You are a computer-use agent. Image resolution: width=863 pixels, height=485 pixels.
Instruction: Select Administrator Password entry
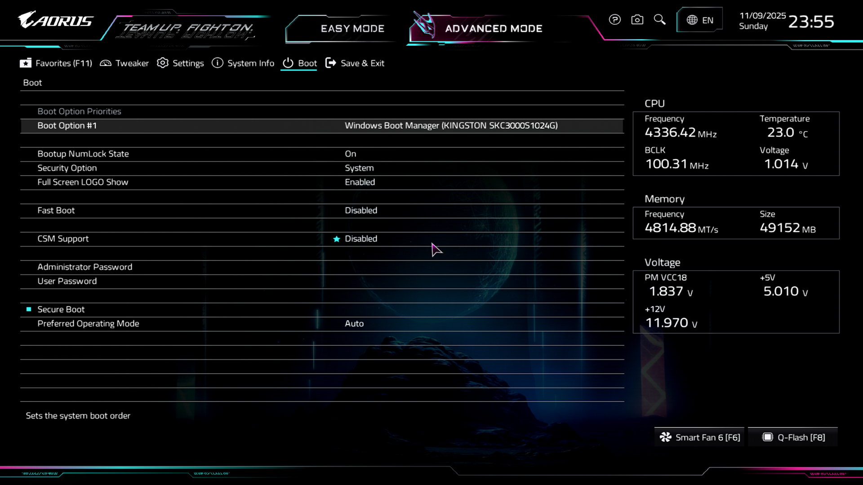pyautogui.click(x=85, y=267)
